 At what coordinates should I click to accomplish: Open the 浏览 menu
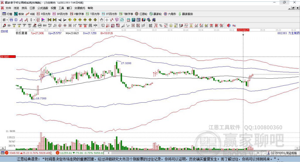(x=16, y=8)
